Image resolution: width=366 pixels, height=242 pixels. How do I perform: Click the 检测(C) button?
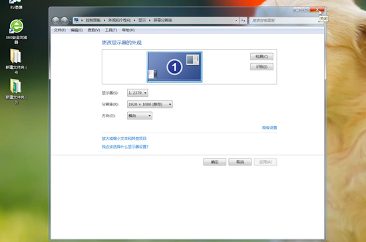[x=262, y=56]
